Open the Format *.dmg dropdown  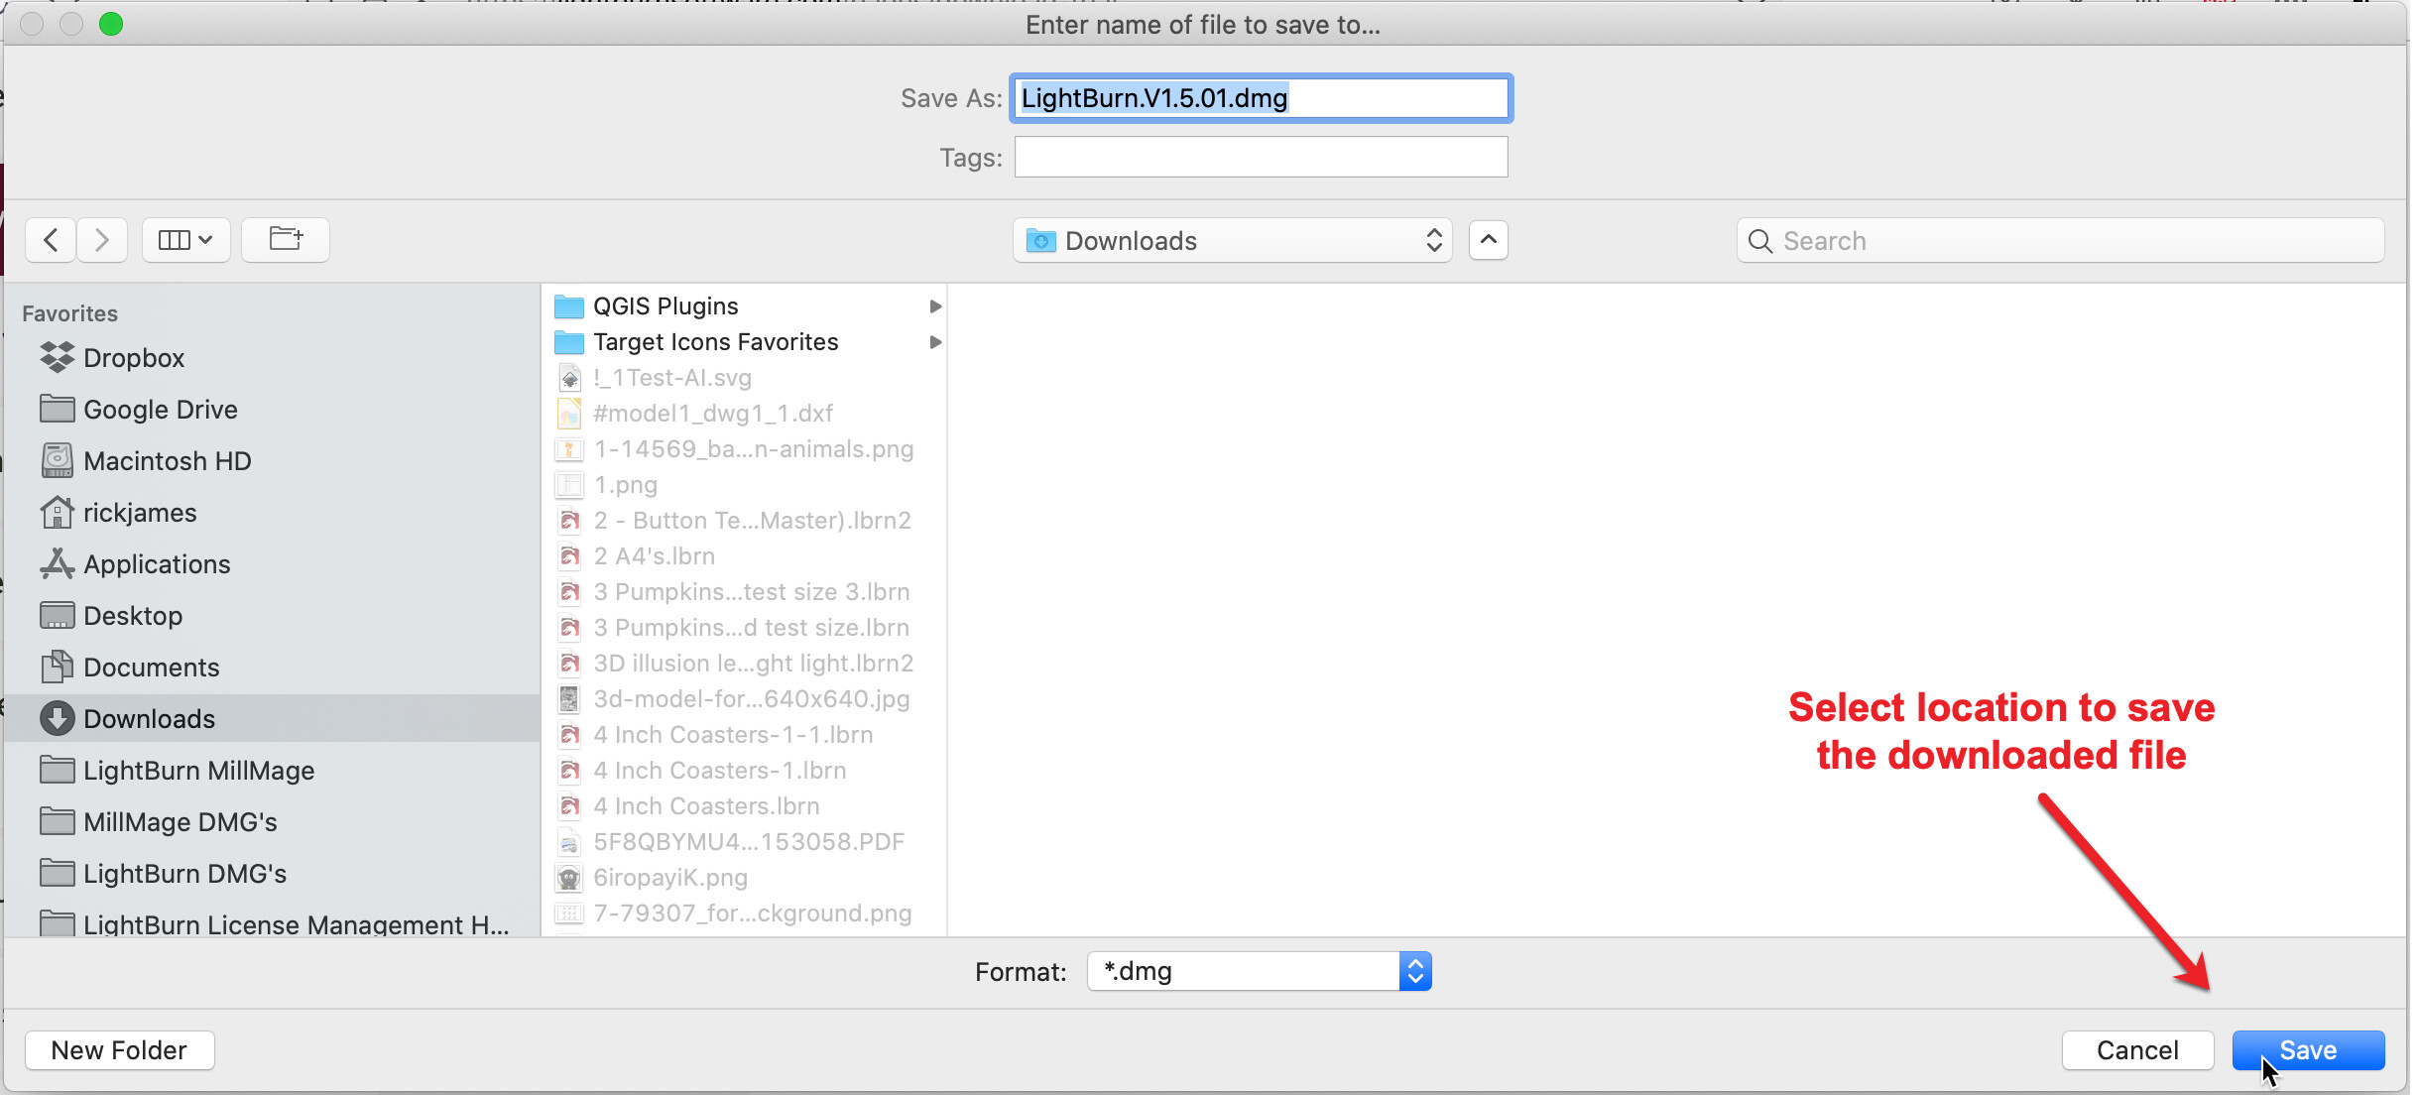pos(1259,971)
